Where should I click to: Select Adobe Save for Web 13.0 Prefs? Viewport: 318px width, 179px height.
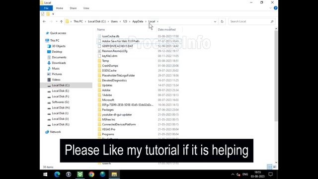tap(121, 41)
